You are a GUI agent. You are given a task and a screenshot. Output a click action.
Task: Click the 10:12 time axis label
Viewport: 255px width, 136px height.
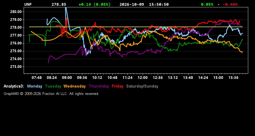click(97, 78)
